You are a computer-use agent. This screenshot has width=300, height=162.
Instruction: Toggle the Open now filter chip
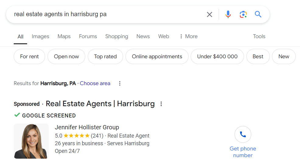pos(66,56)
